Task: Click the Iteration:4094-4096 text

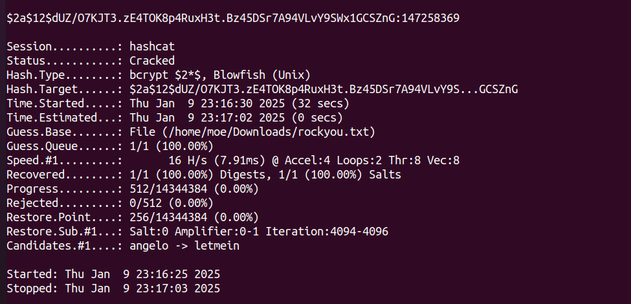Action: click(327, 232)
